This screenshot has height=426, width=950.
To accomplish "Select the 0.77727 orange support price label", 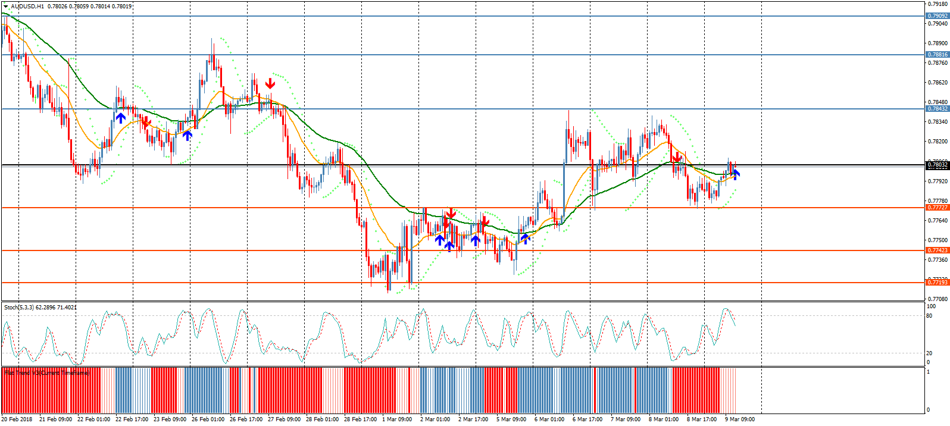I will click(937, 208).
